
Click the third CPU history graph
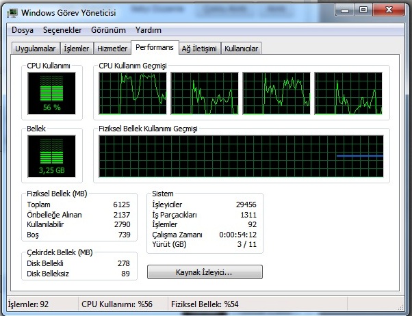(x=276, y=94)
